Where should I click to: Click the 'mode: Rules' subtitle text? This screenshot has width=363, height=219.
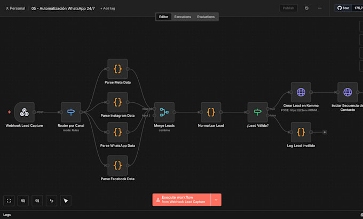point(71,131)
